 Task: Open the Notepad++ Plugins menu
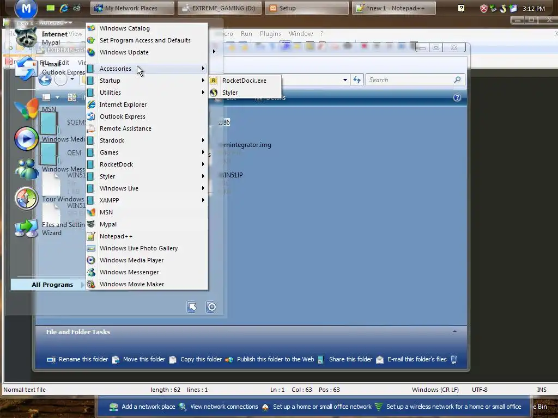pyautogui.click(x=270, y=34)
